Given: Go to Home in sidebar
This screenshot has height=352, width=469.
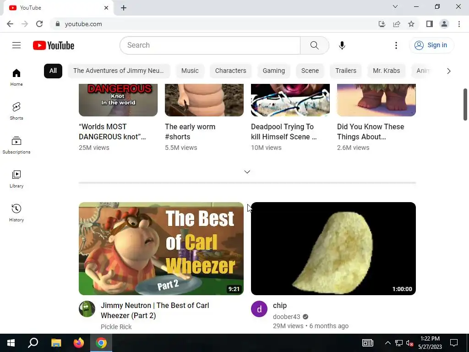Looking at the screenshot, I should 16,77.
